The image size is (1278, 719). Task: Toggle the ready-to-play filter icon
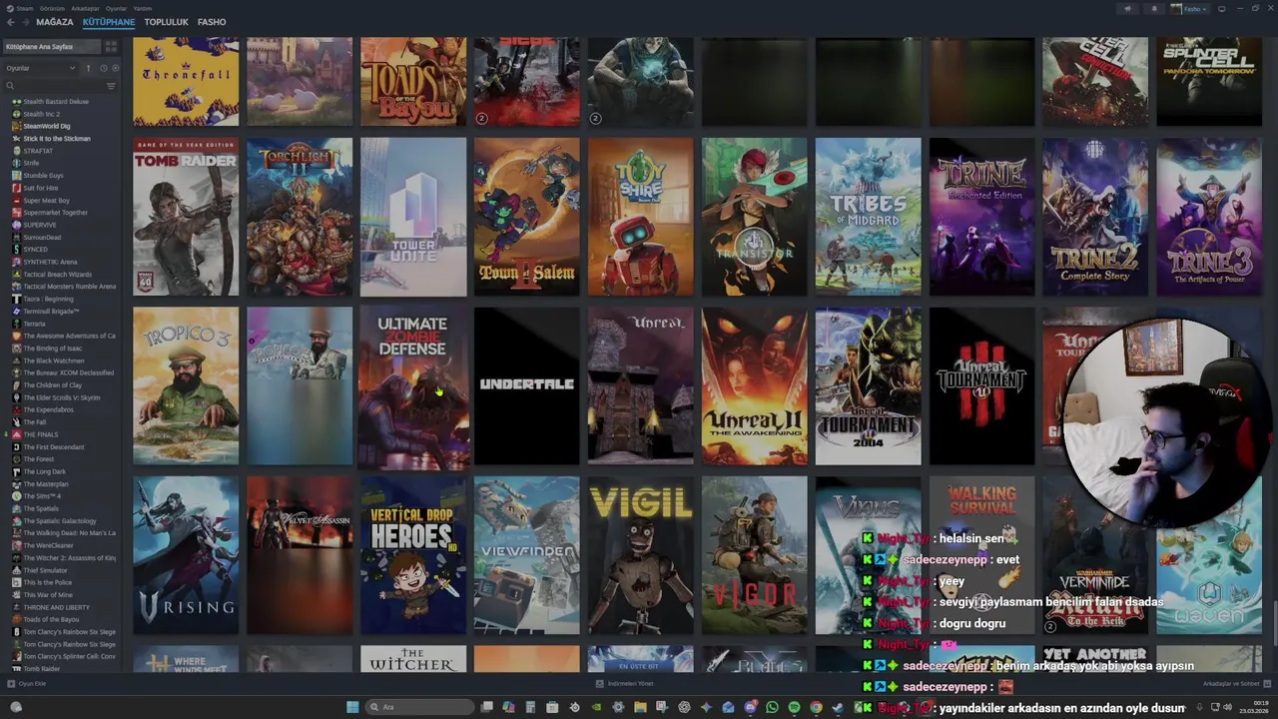115,68
